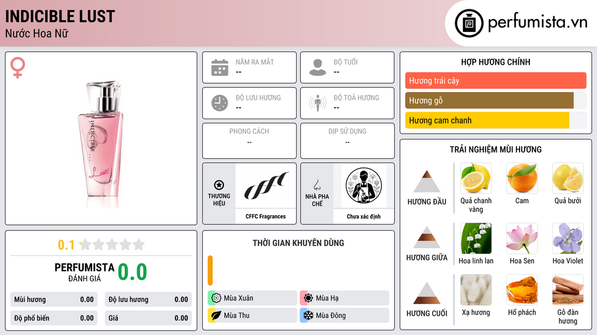This screenshot has width=597, height=335.
Task: Click the Hoa Sen lotus image
Action: pyautogui.click(x=522, y=238)
